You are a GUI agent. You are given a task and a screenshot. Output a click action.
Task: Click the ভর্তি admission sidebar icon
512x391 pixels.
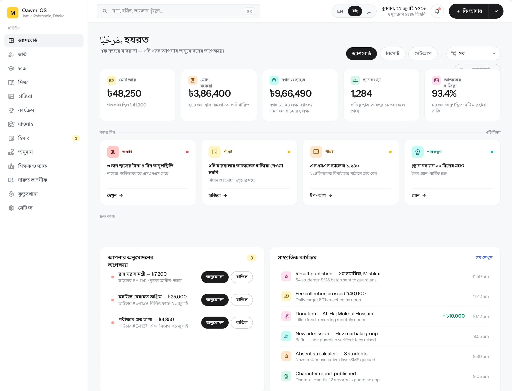11,55
